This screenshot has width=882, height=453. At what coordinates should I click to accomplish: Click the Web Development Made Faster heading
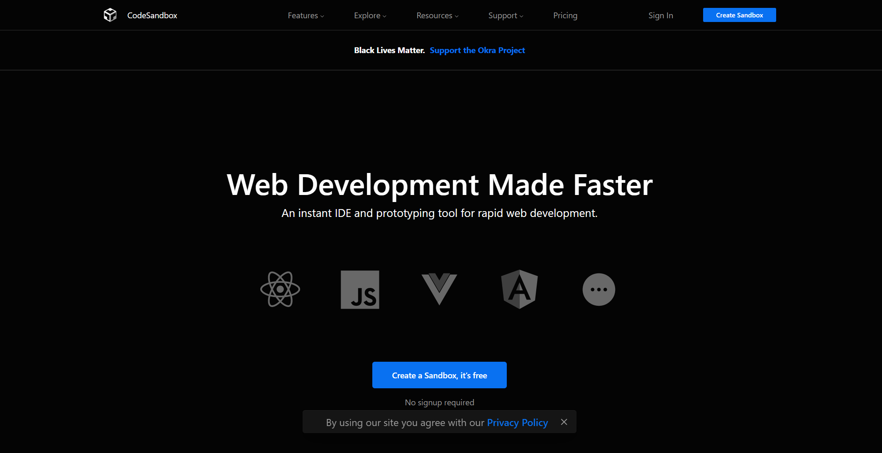click(x=440, y=185)
